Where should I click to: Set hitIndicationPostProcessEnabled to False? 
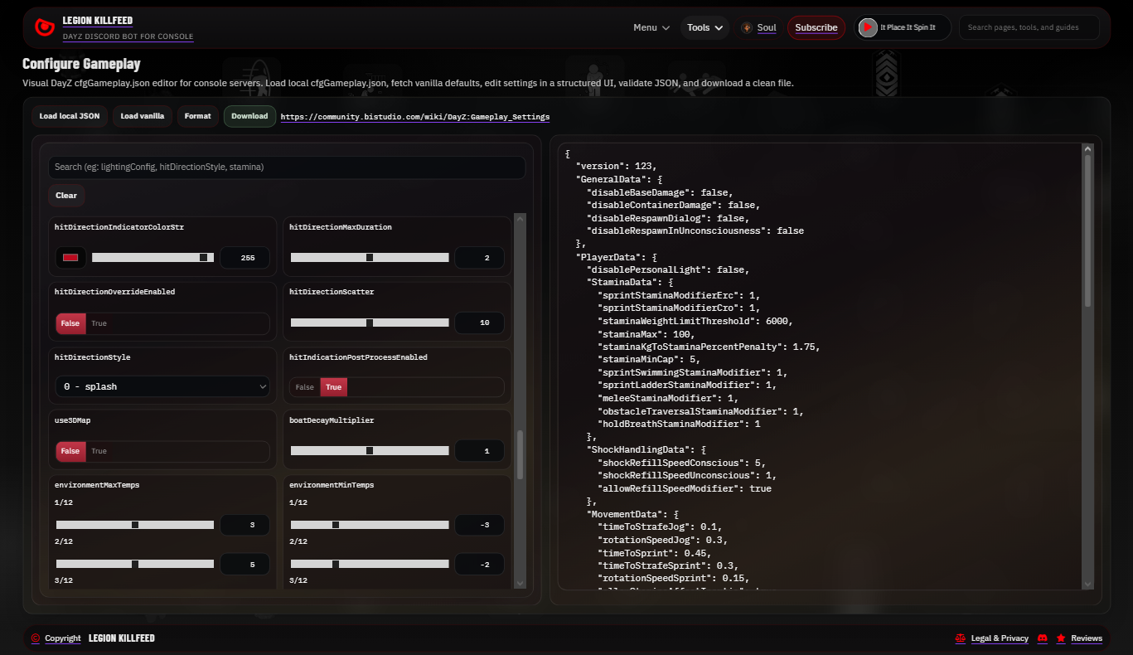(x=305, y=387)
